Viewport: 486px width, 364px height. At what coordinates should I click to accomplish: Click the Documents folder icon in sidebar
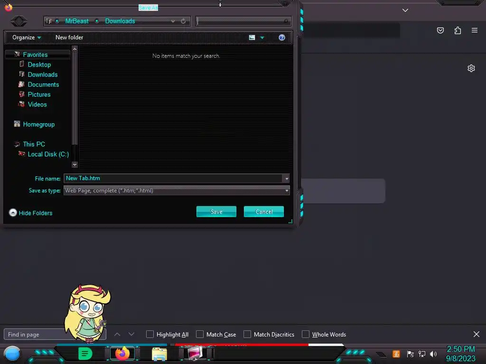[21, 84]
